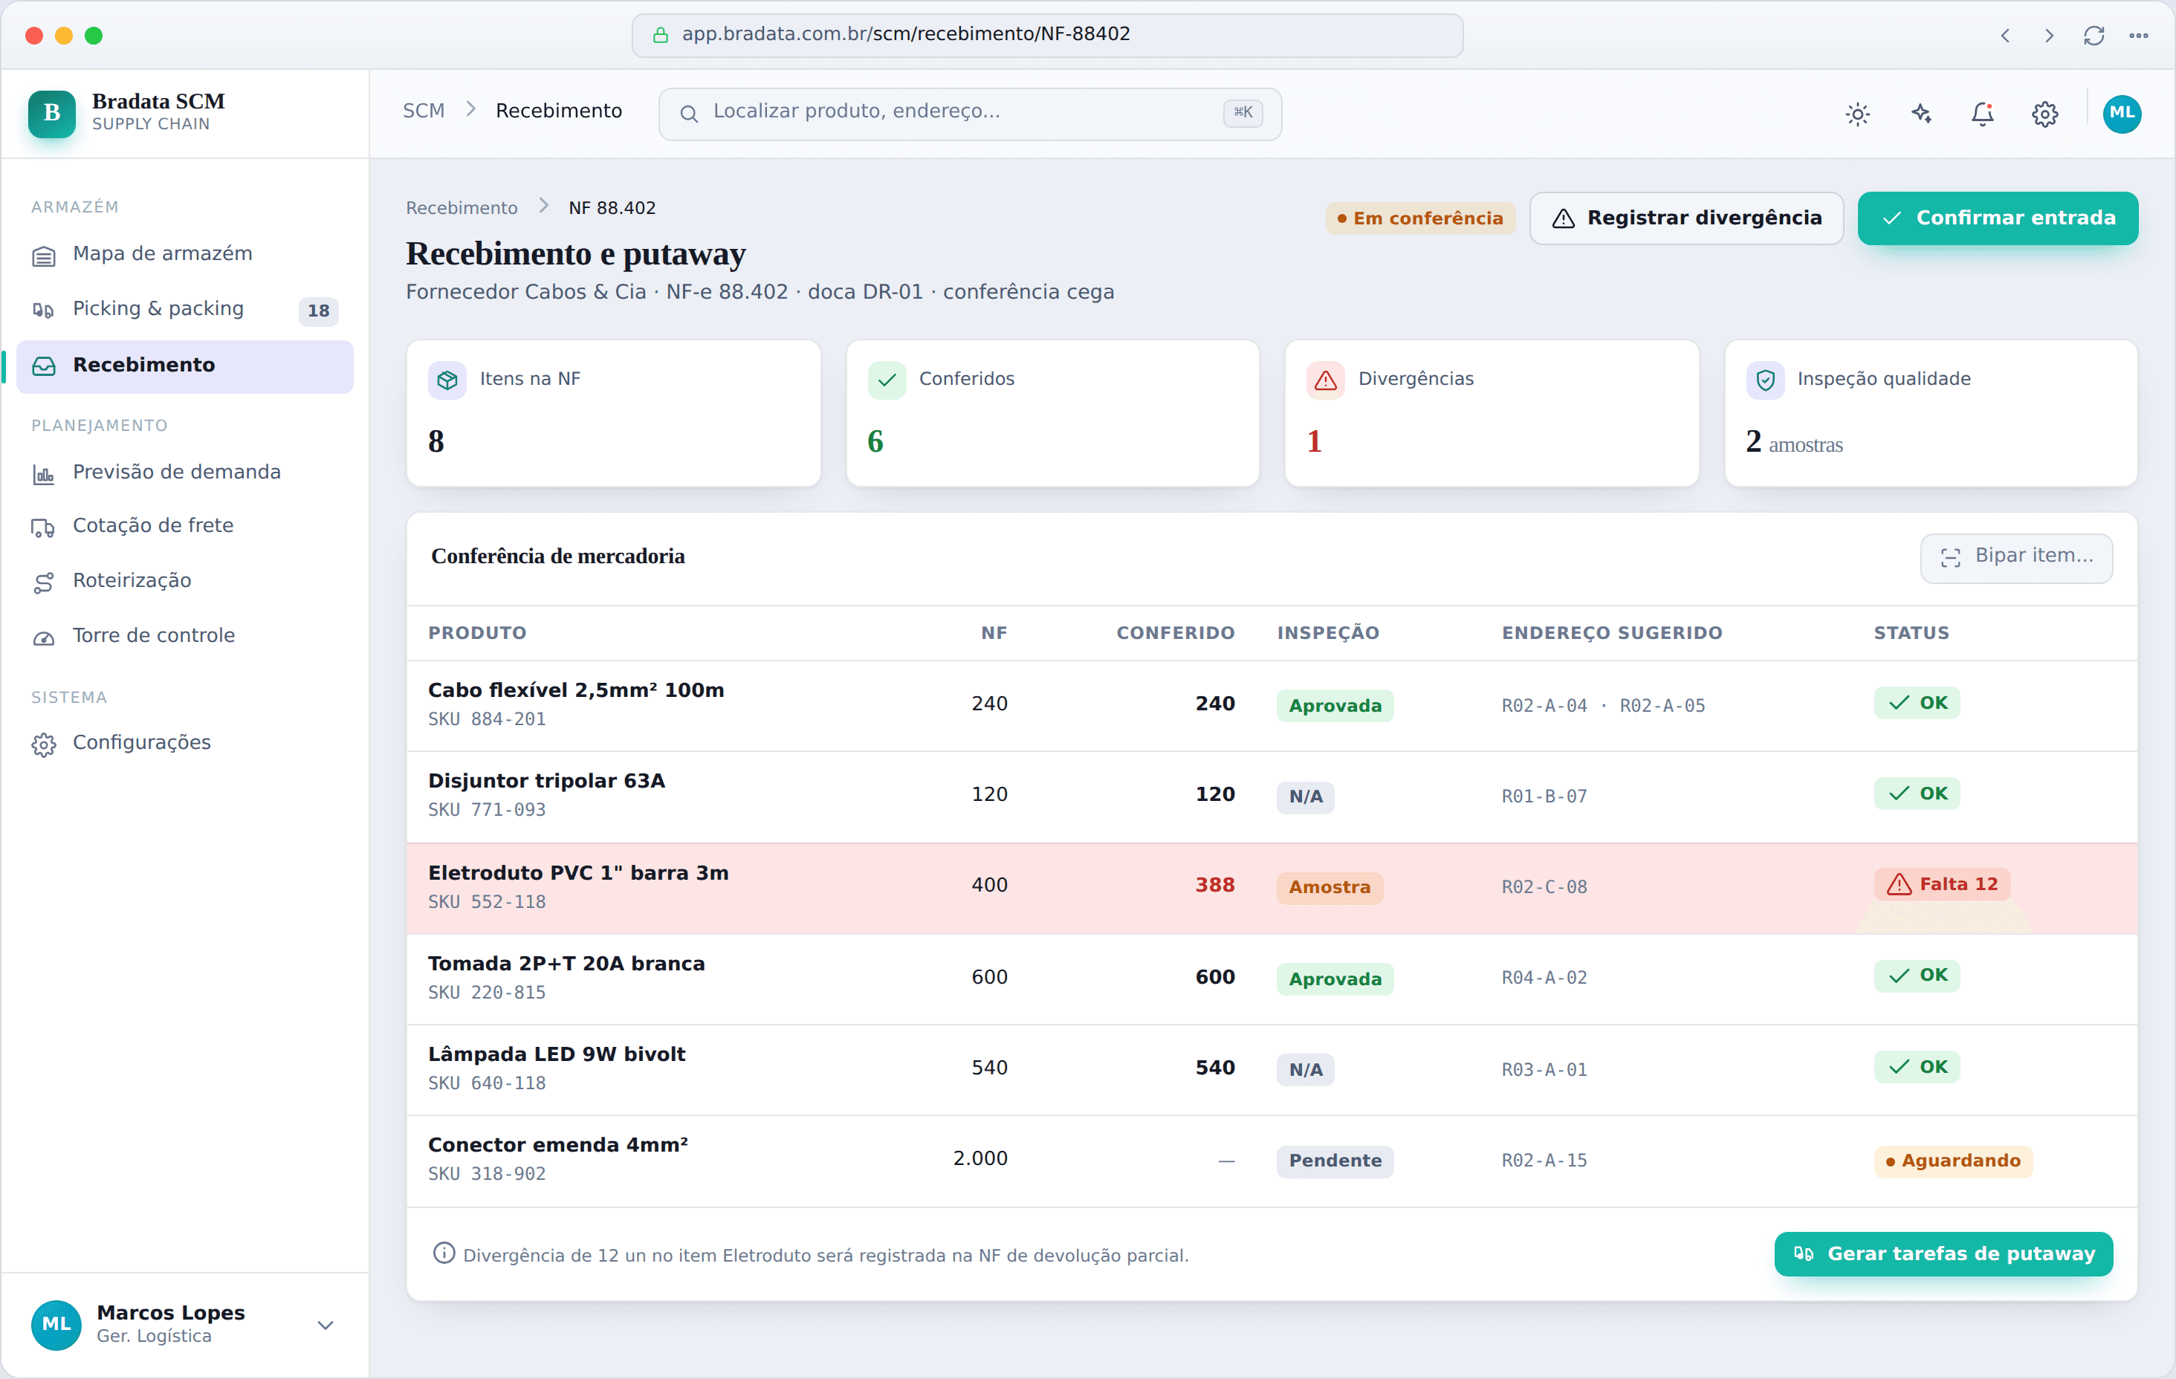The image size is (2176, 1379).
Task: Click Aprovada badge on Cabo flexível row
Action: coord(1335,706)
